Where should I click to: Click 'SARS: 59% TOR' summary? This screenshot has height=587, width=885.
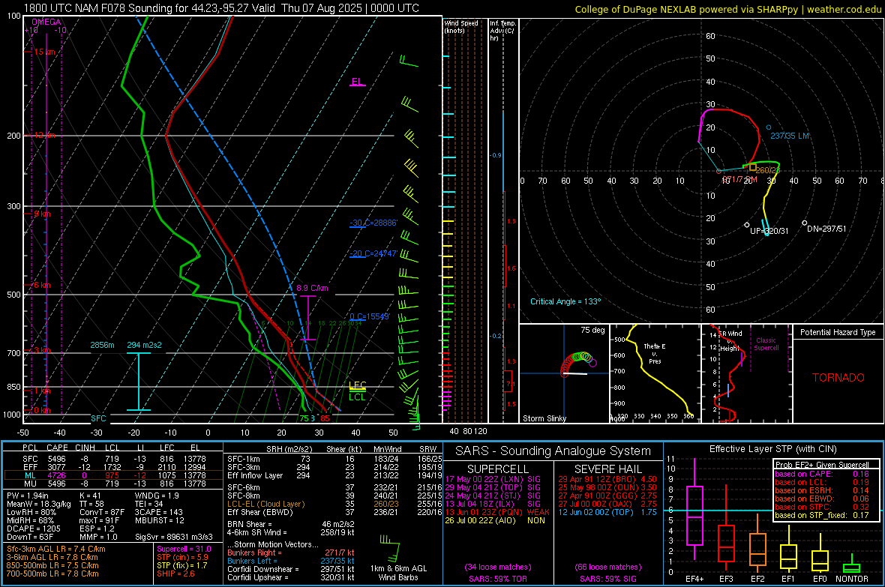[x=498, y=579]
